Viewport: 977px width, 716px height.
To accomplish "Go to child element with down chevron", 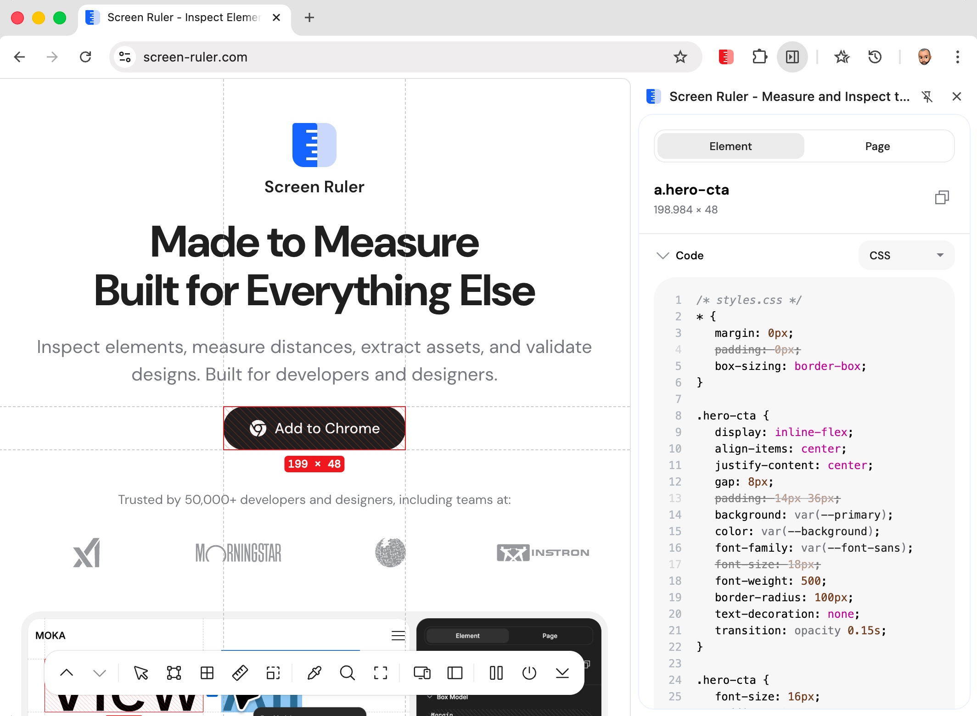I will (x=100, y=673).
